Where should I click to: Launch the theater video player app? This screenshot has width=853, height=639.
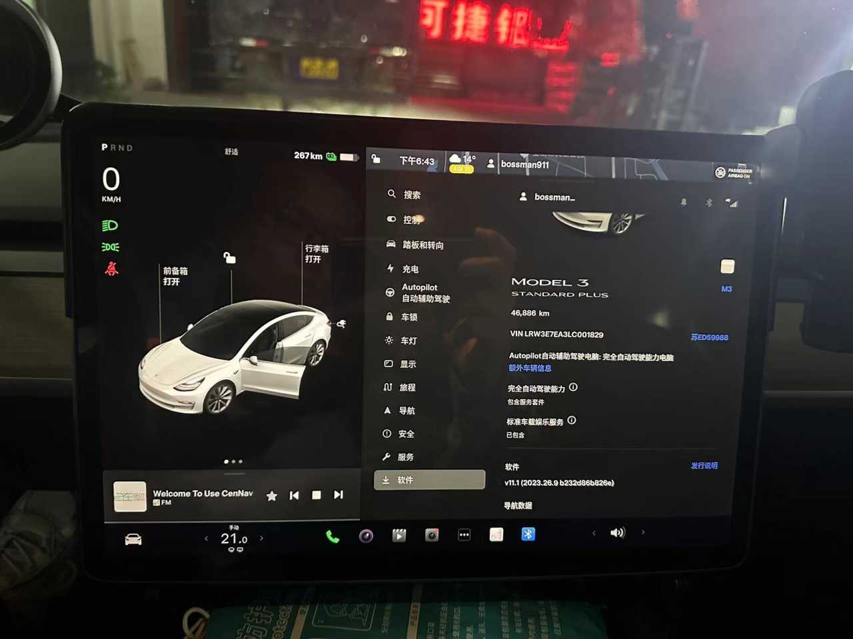tap(399, 535)
